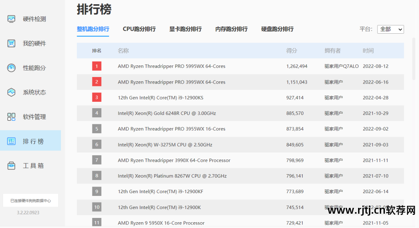This screenshot has width=419, height=228.
Task: Click the vertical scrollbar of the ranking list
Action: (414, 62)
